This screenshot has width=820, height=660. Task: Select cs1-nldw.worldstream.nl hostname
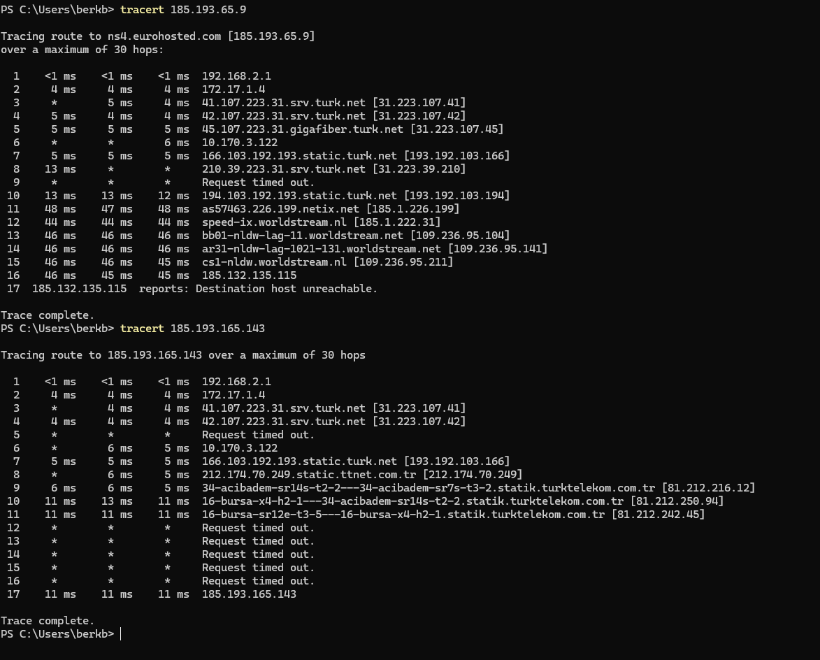[275, 262]
